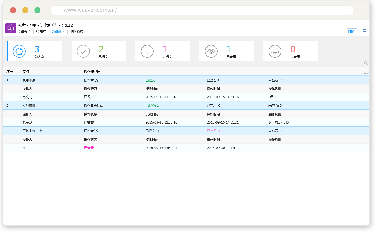Open the list menu icon beside 打印
The width and height of the screenshot is (382, 234).
pyautogui.click(x=364, y=32)
